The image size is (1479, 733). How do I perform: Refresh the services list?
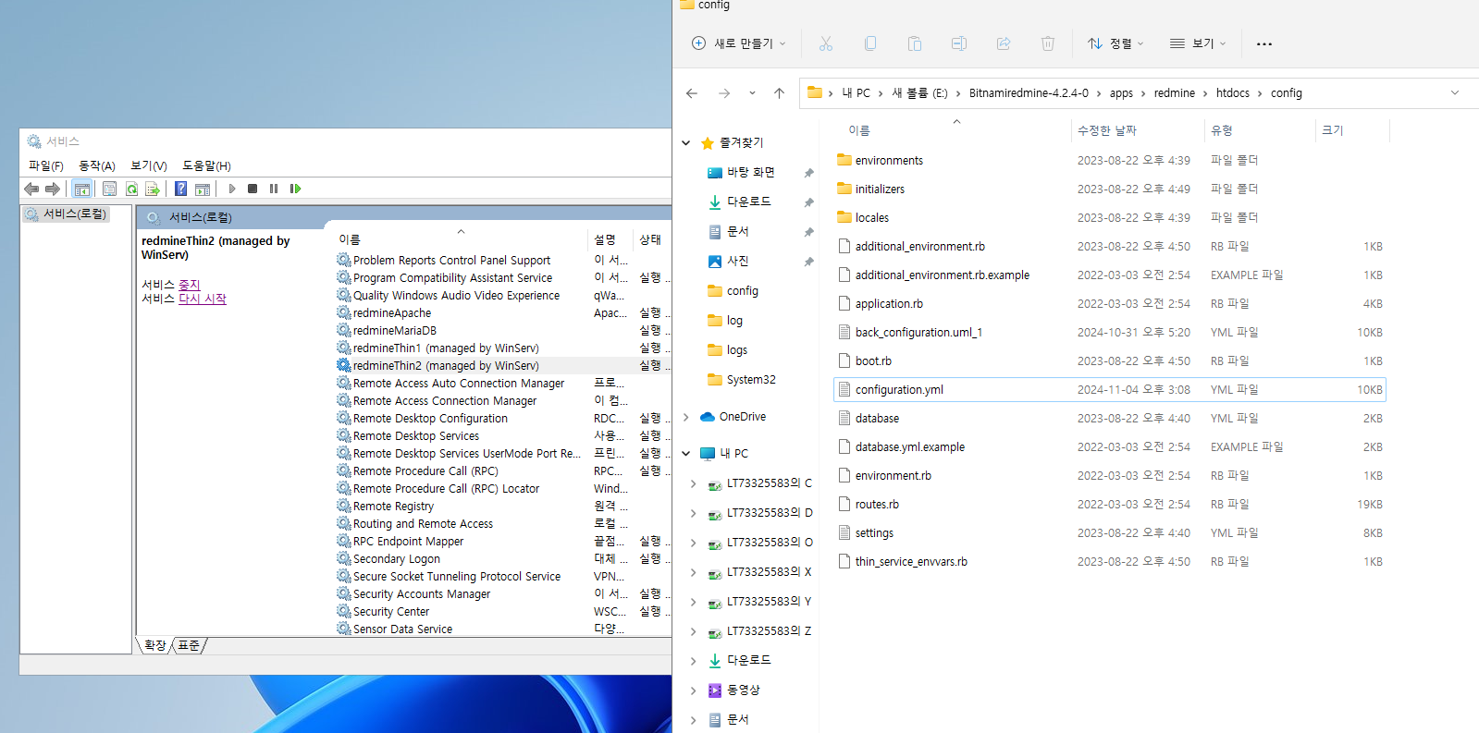(x=131, y=189)
